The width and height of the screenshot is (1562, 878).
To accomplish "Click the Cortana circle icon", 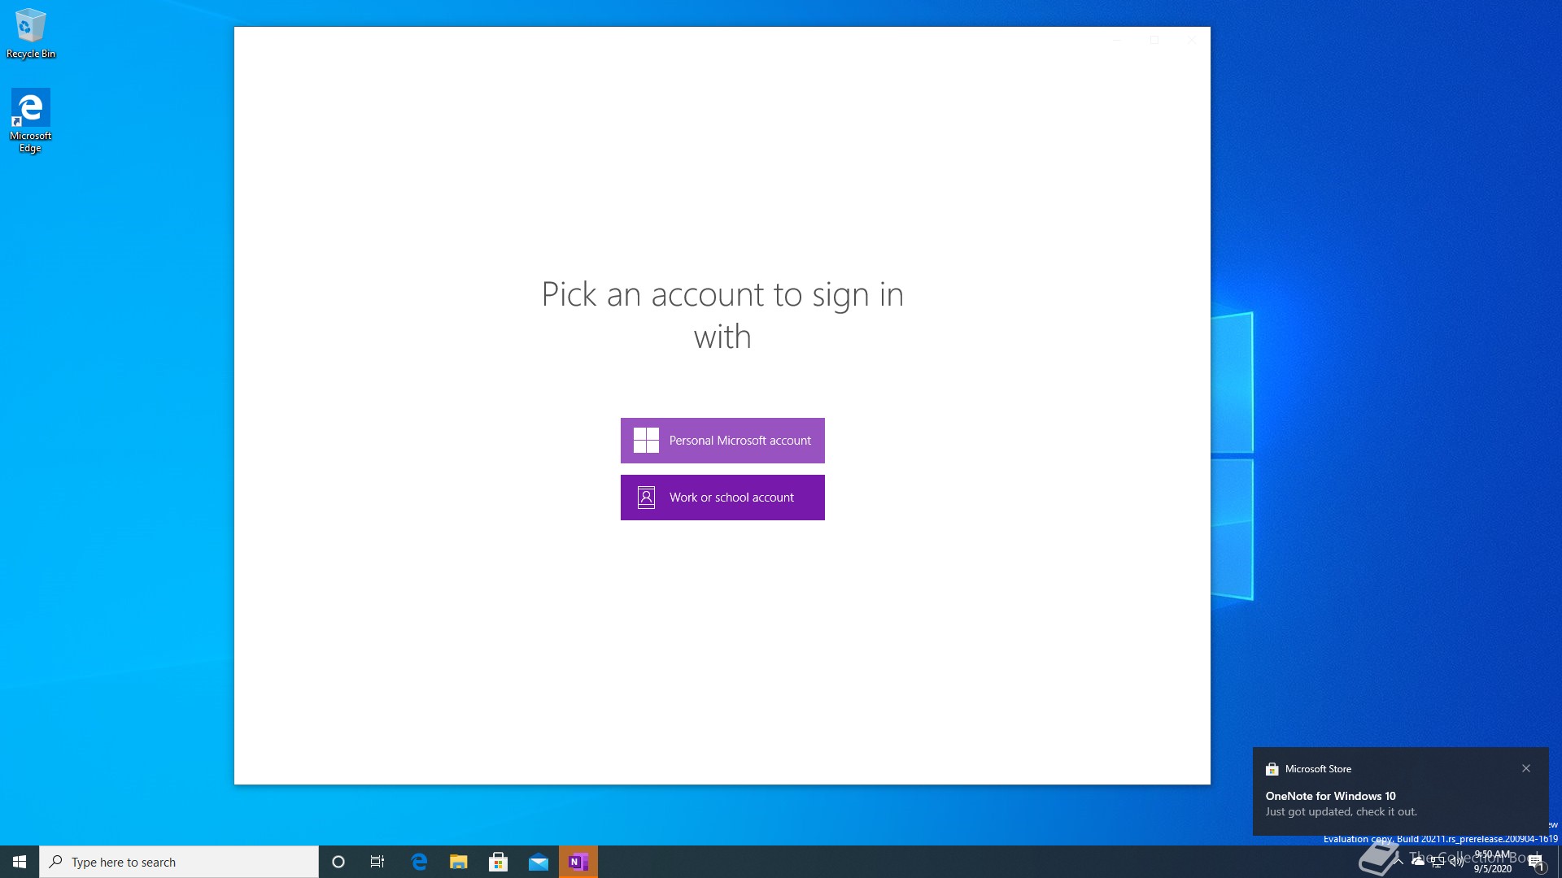I will click(x=338, y=862).
